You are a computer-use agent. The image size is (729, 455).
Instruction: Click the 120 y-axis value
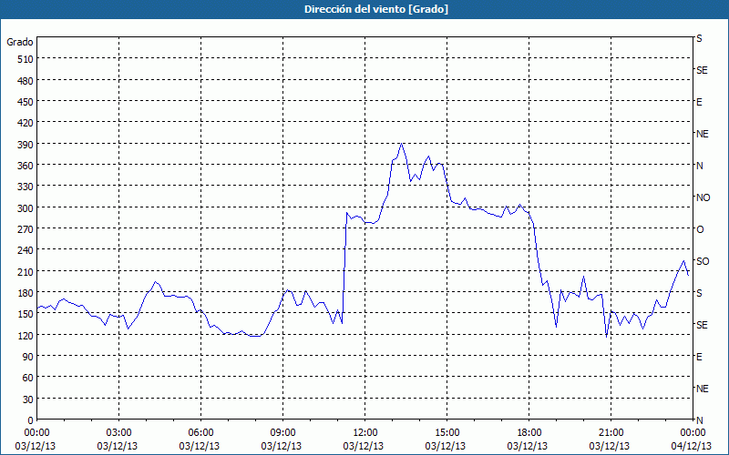pyautogui.click(x=26, y=335)
